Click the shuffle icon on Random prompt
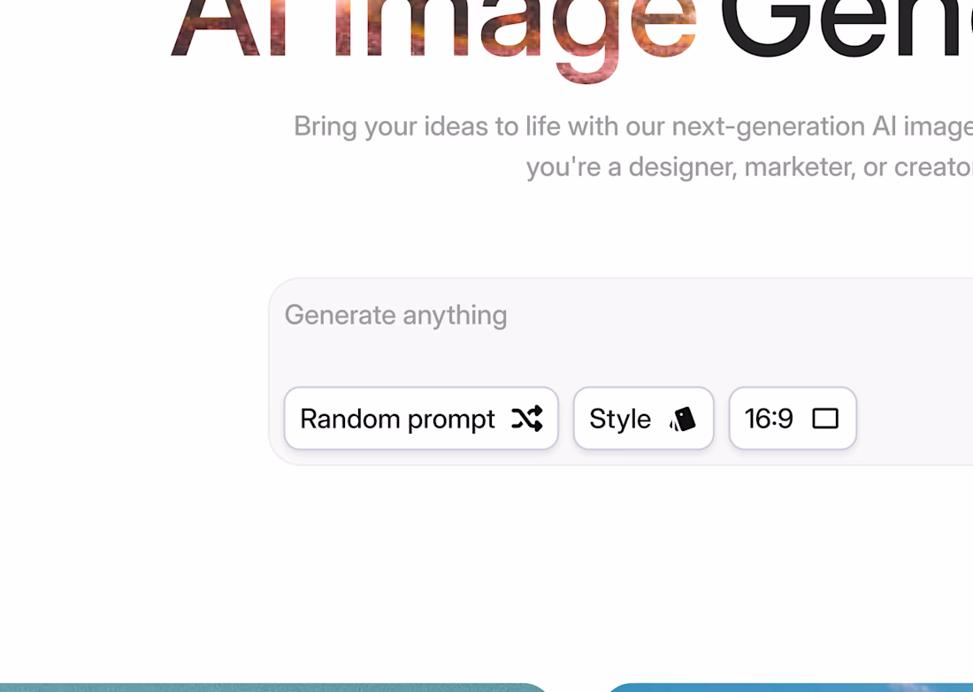 (528, 419)
